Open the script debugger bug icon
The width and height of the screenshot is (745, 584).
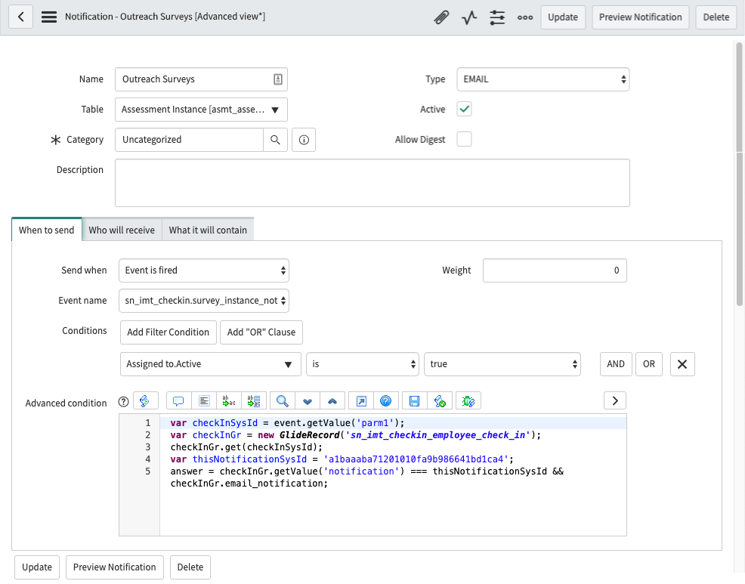coord(468,401)
